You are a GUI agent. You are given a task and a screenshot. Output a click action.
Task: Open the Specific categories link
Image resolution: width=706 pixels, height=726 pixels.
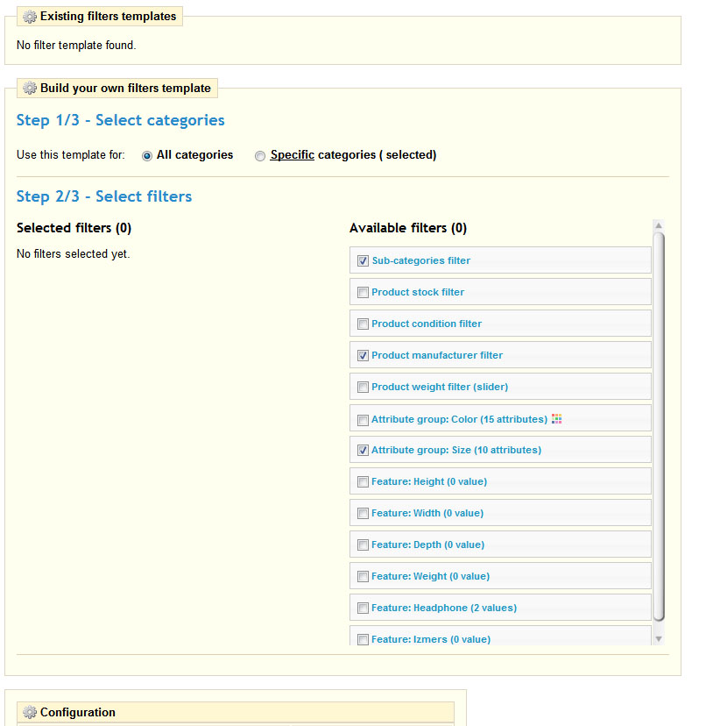293,154
